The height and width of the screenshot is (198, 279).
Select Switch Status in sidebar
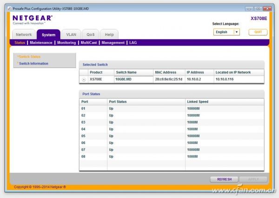(30, 57)
